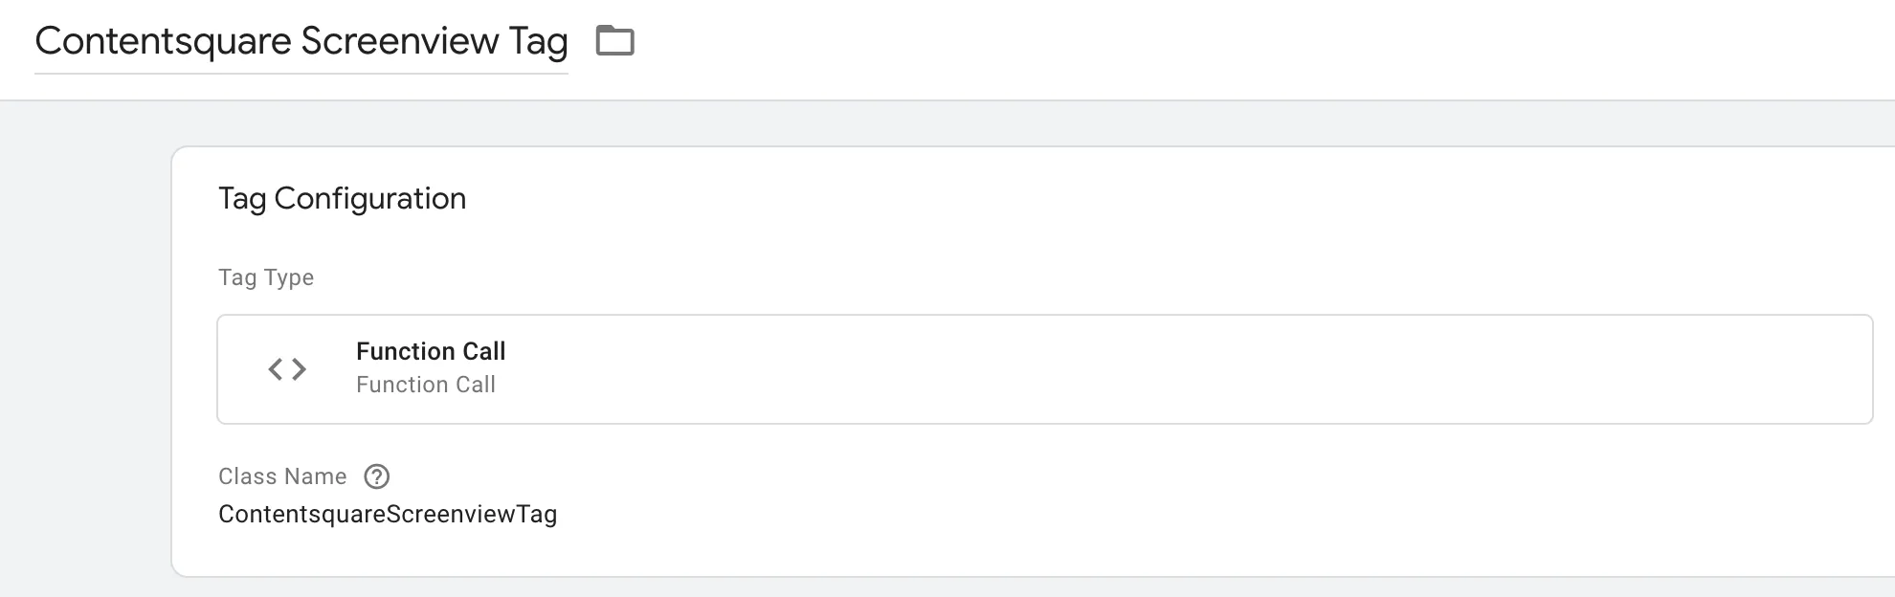The image size is (1895, 597).
Task: Place cursor after "Tag" in the title
Action: pos(568,42)
